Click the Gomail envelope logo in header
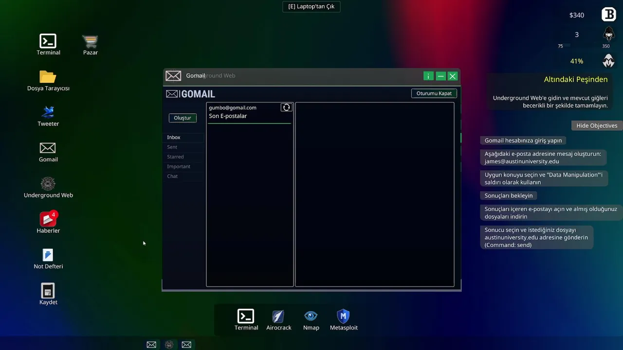The width and height of the screenshot is (623, 350). click(x=172, y=94)
